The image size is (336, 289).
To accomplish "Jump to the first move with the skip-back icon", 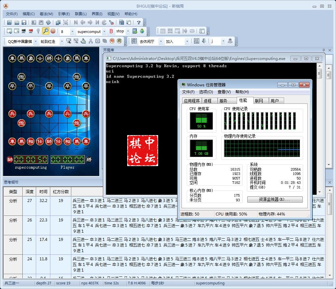I will (x=76, y=22).
